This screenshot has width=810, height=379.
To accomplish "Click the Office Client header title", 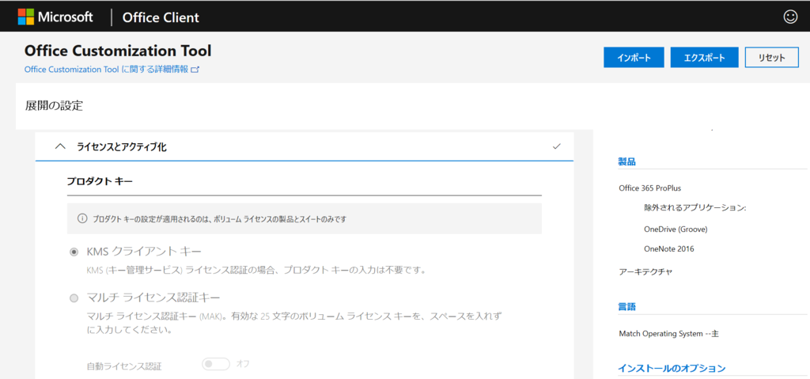I will coord(161,17).
